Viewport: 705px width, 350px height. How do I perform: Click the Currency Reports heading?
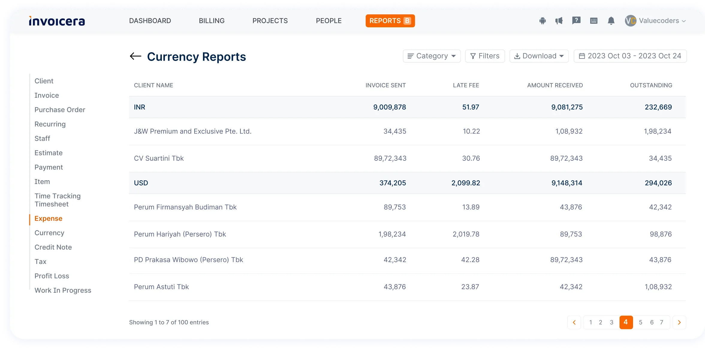[x=197, y=57]
